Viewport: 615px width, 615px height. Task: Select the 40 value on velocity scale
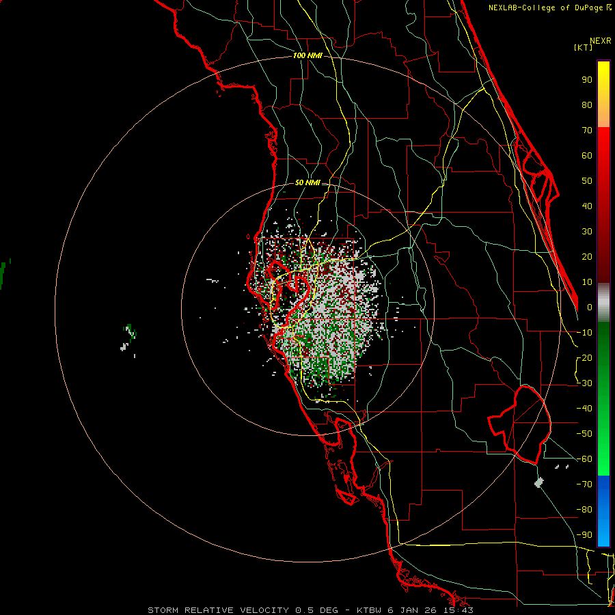point(587,206)
